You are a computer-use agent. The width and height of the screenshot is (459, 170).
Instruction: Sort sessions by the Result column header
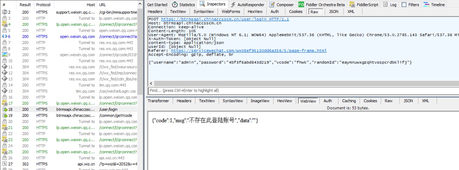tap(25, 5)
